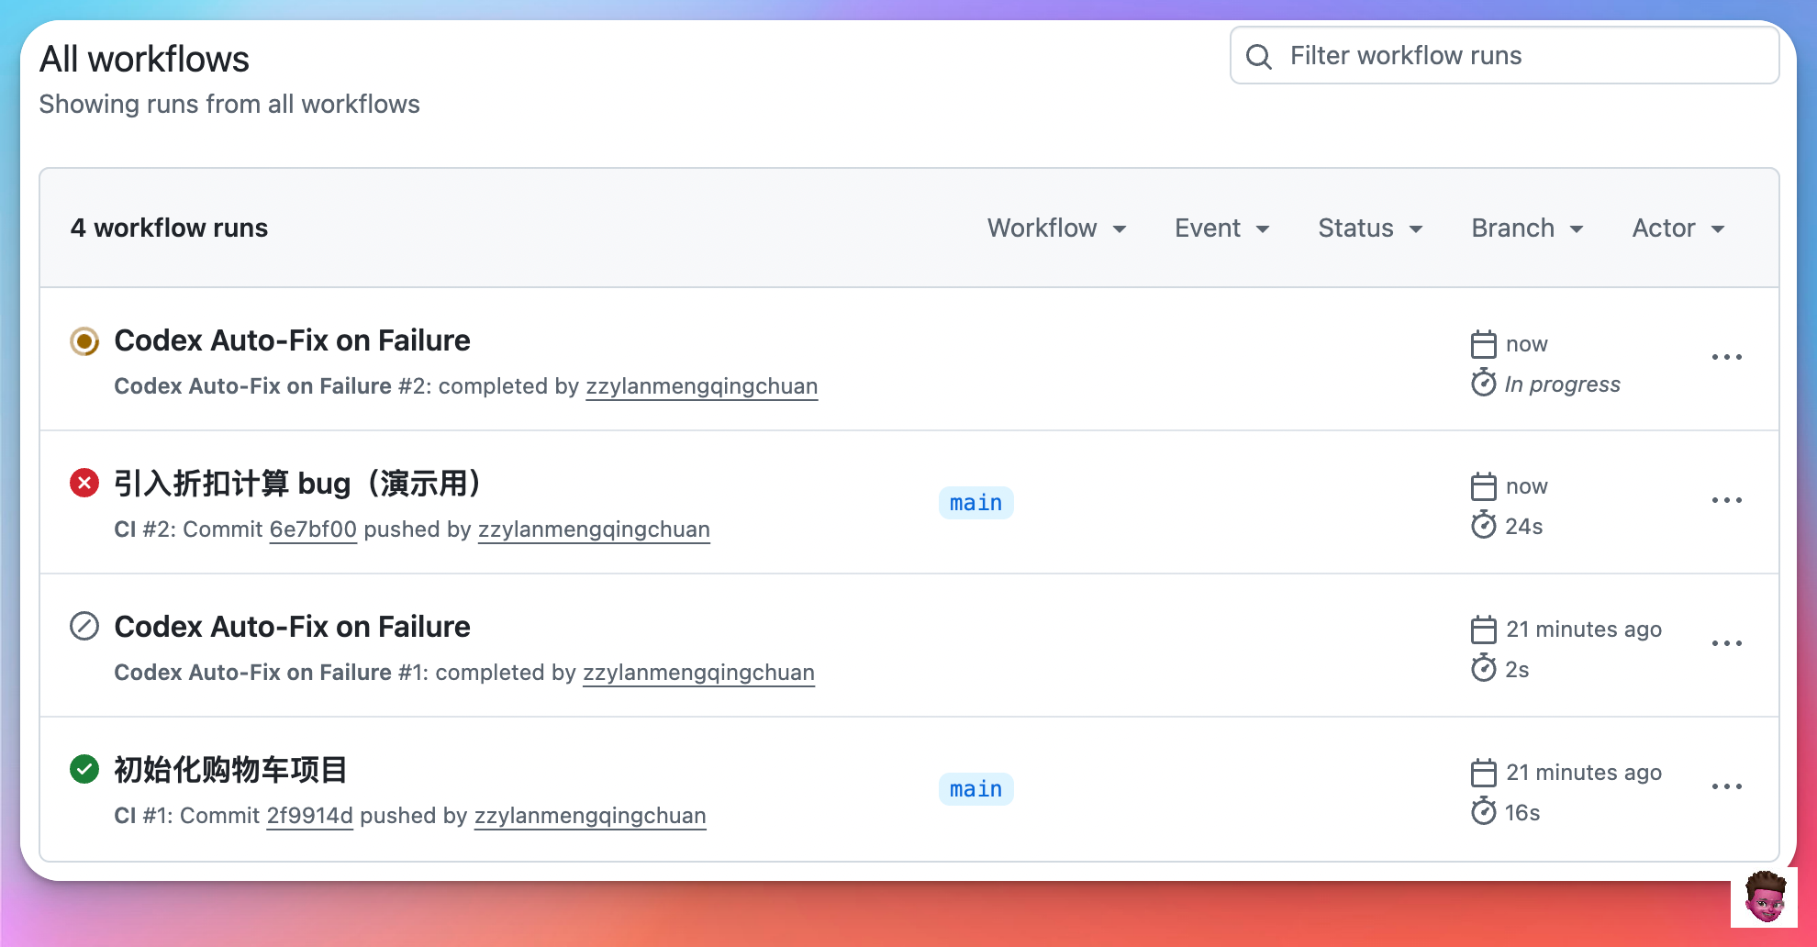Click Showing runs from all workflows text
Screen dimensions: 1817x947
[229, 105]
